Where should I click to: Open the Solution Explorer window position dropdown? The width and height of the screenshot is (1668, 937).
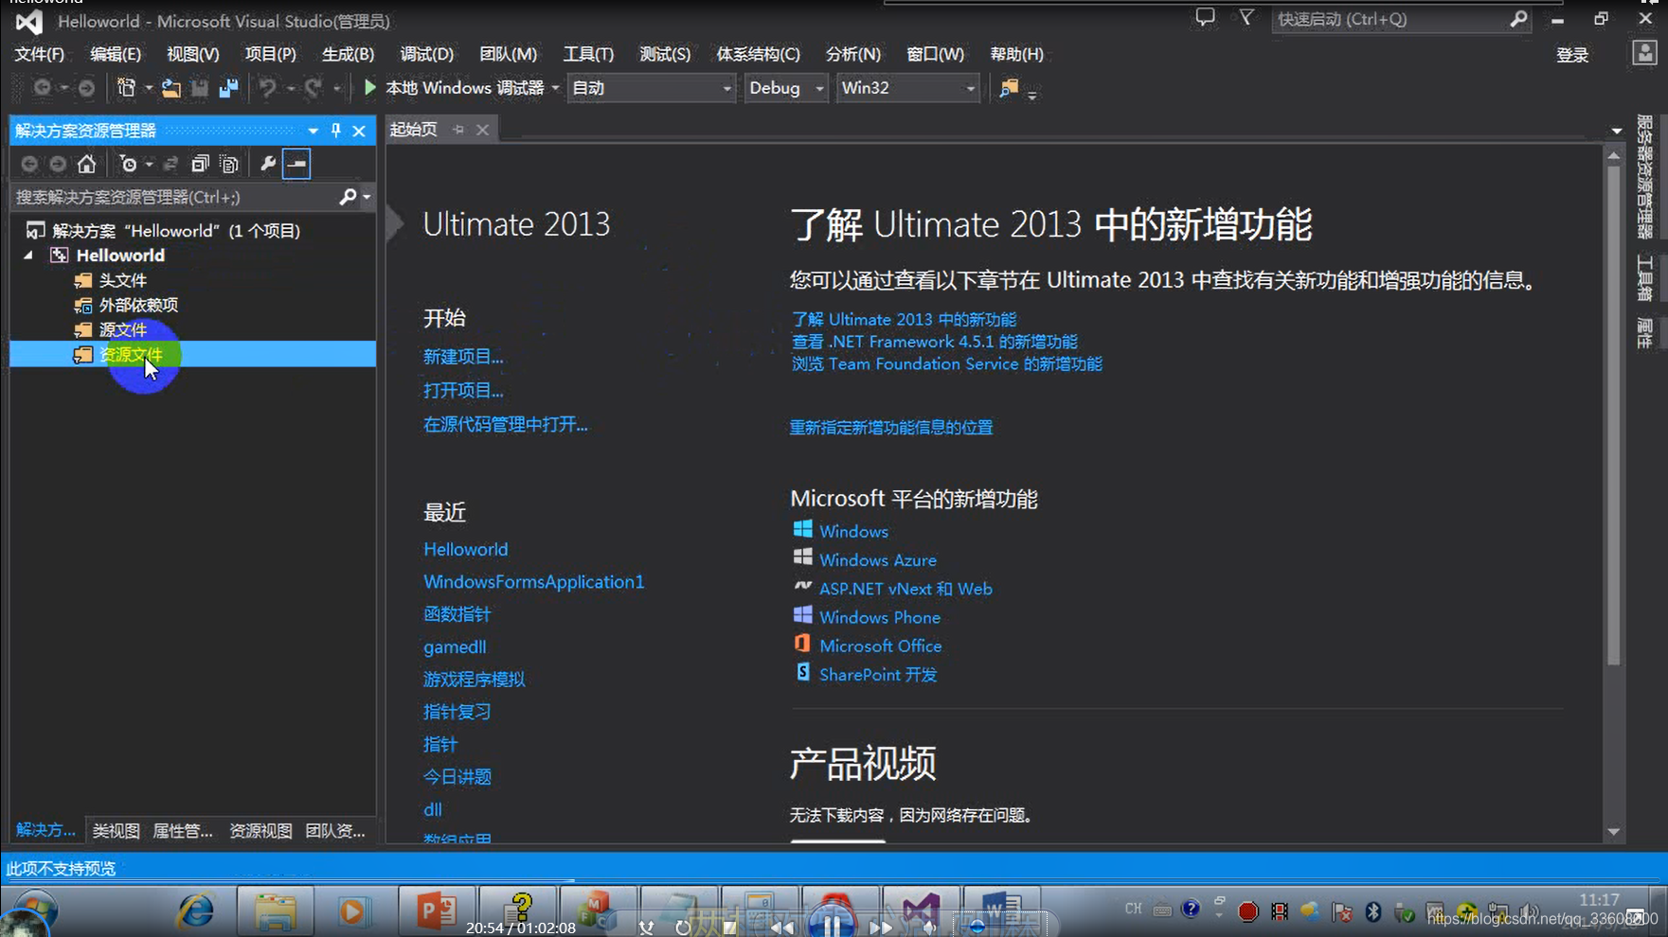313,131
